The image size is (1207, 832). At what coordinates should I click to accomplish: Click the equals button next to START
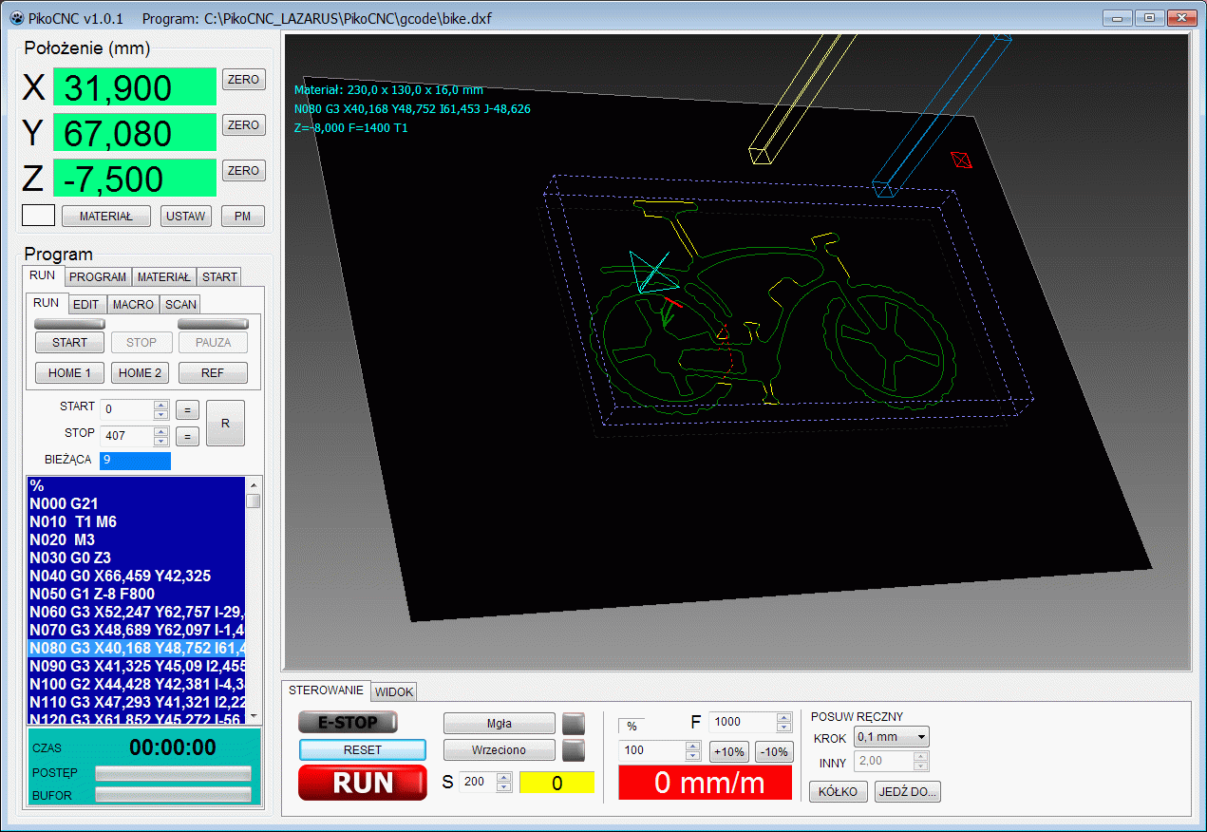(x=188, y=410)
